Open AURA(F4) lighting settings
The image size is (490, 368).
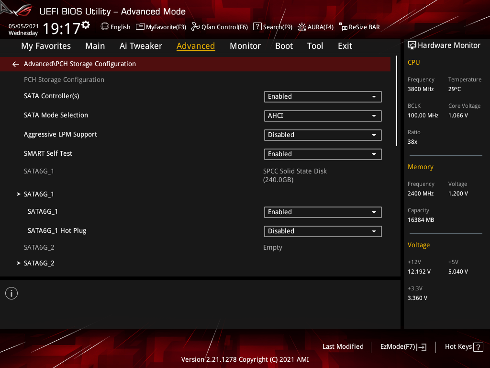(x=302, y=27)
